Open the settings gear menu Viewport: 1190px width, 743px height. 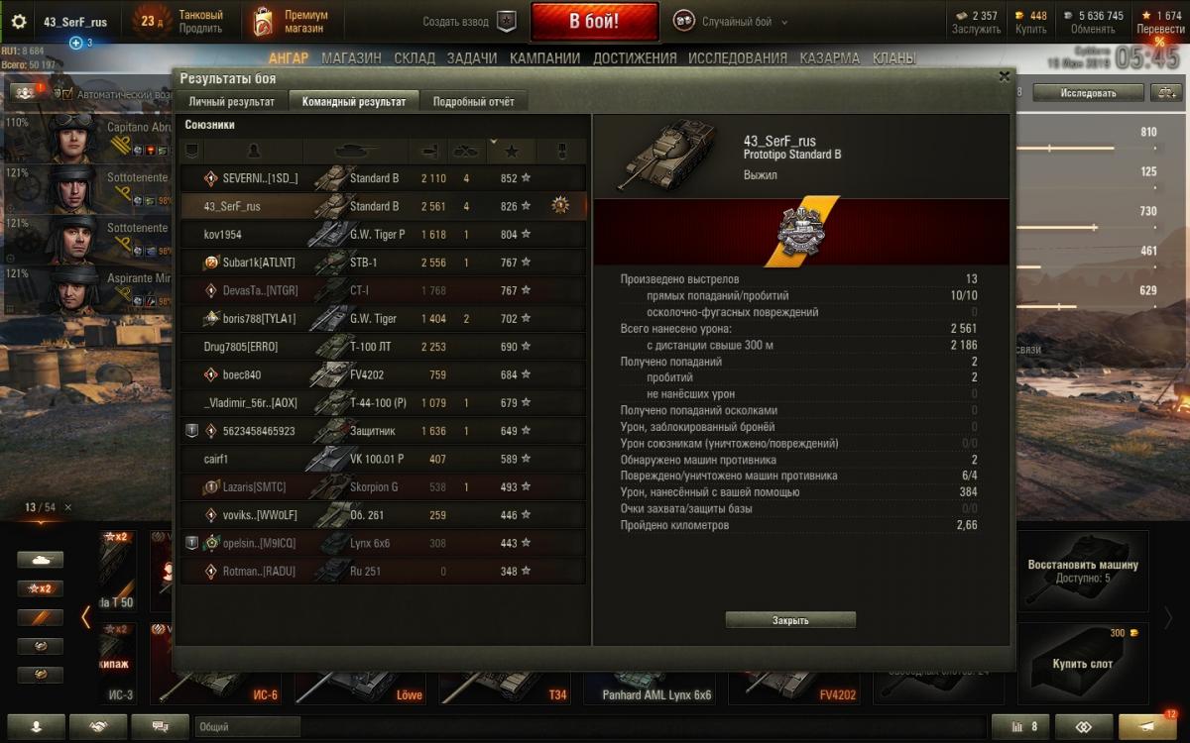19,22
